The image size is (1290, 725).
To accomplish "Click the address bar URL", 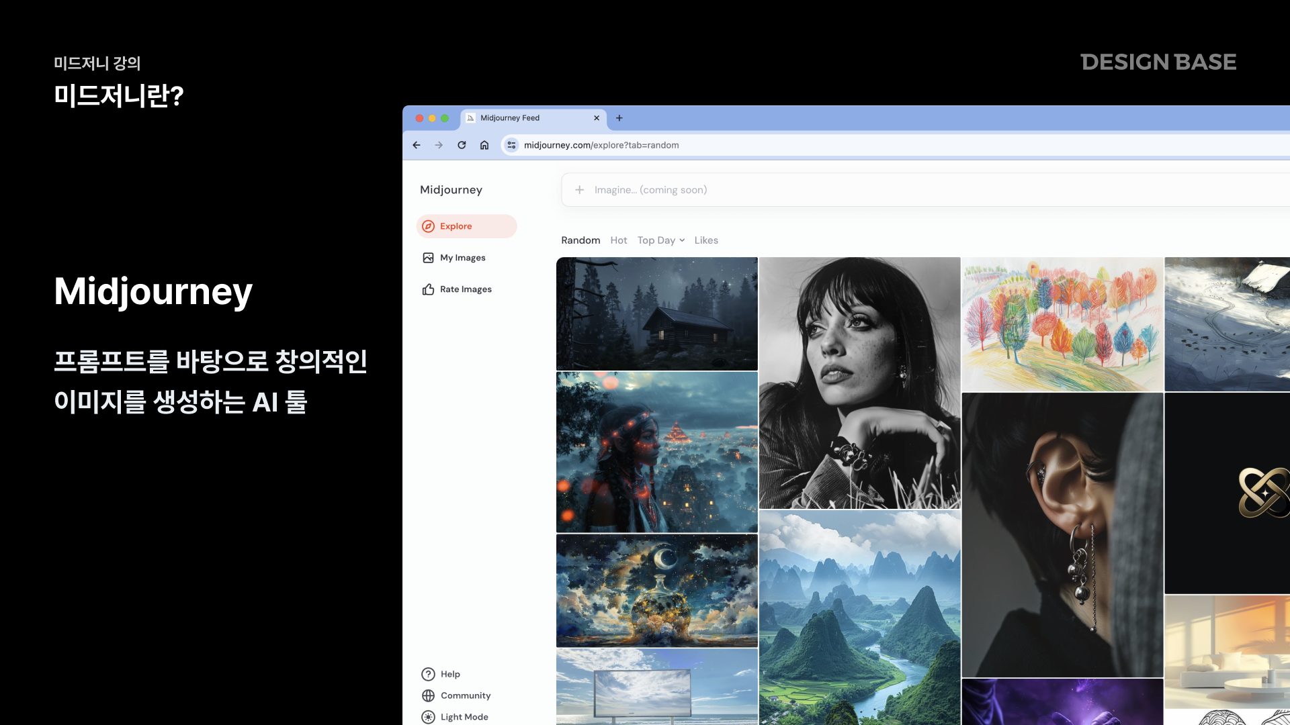I will 601,145.
